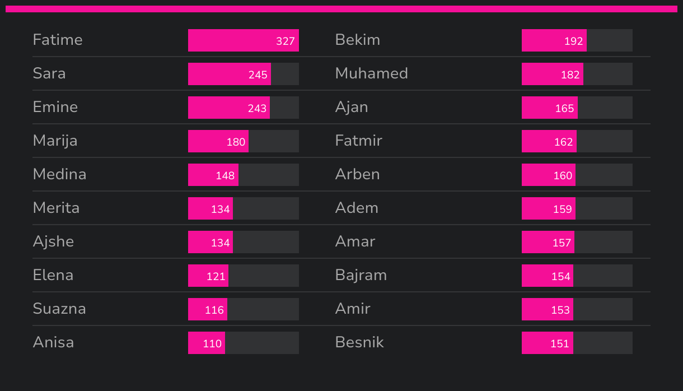683x391 pixels.
Task: Select the Suazna name label
Action: pyautogui.click(x=59, y=309)
